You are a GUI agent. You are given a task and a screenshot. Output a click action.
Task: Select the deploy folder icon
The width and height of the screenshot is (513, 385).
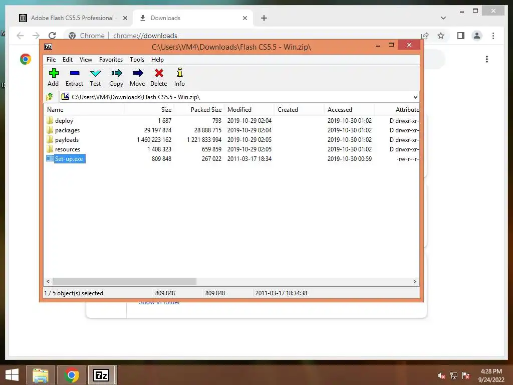click(50, 120)
